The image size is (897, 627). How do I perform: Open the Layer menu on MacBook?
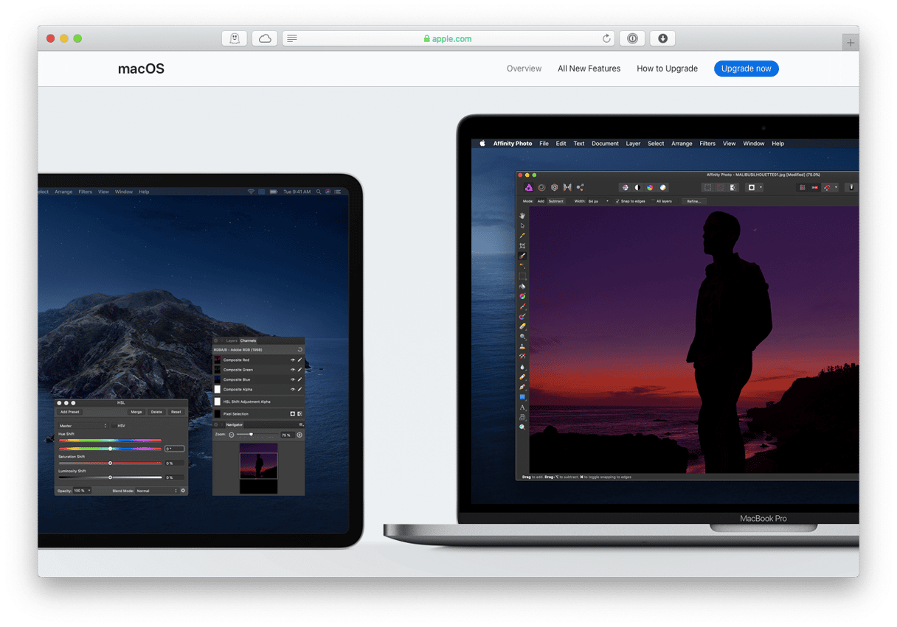click(x=633, y=144)
